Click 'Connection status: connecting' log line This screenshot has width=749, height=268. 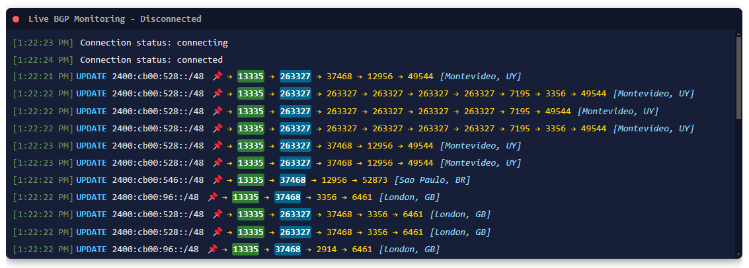tap(154, 42)
